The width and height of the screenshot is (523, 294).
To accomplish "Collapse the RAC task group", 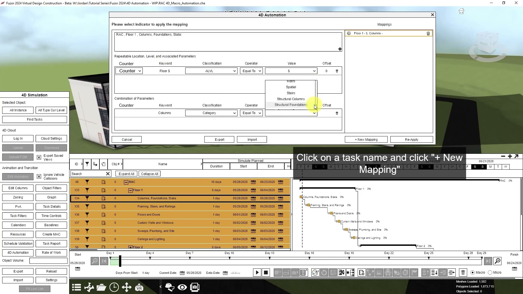I will [x=126, y=182].
